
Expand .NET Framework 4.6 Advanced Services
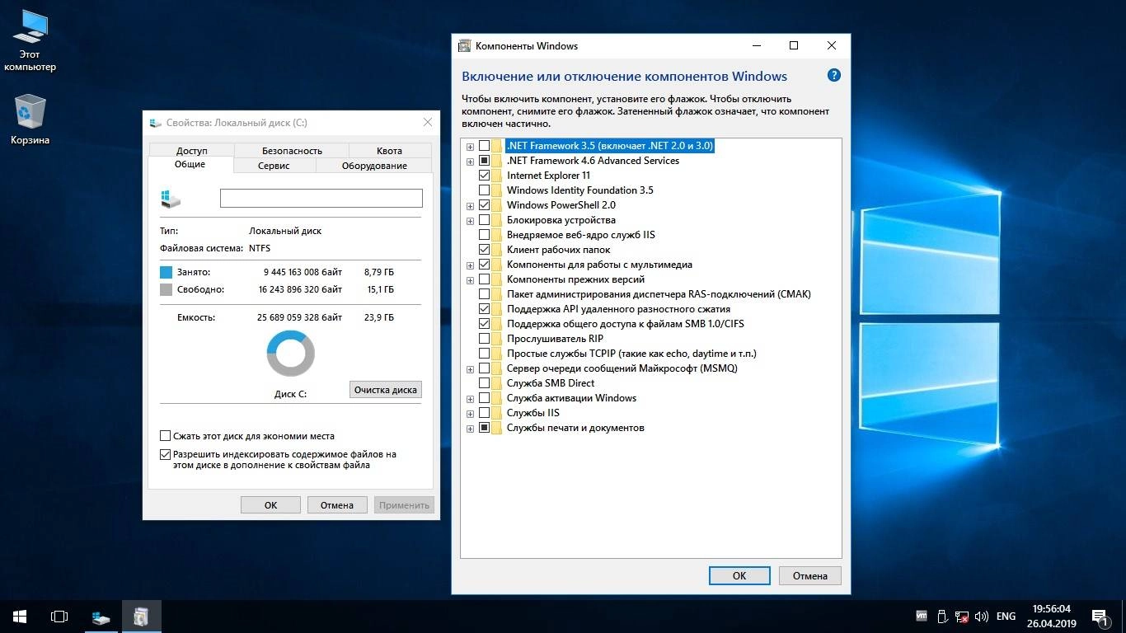pos(470,162)
